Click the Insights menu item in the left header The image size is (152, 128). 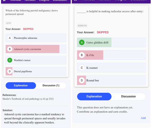pos(44,1)
